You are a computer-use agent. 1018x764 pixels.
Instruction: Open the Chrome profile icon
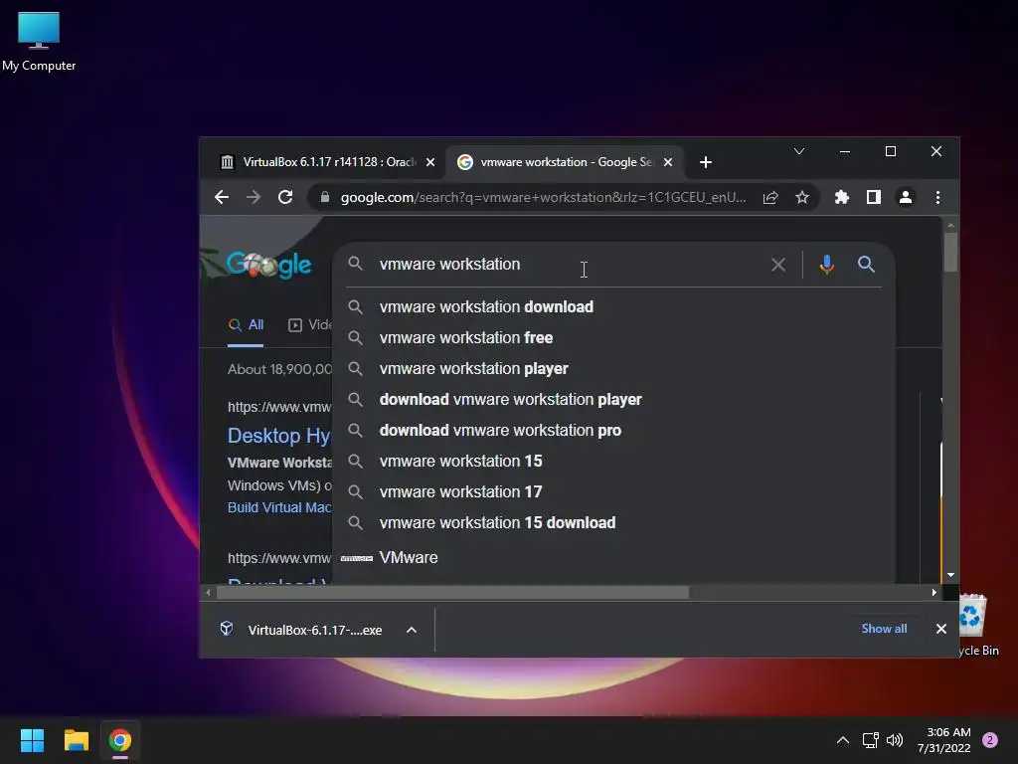pyautogui.click(x=906, y=198)
